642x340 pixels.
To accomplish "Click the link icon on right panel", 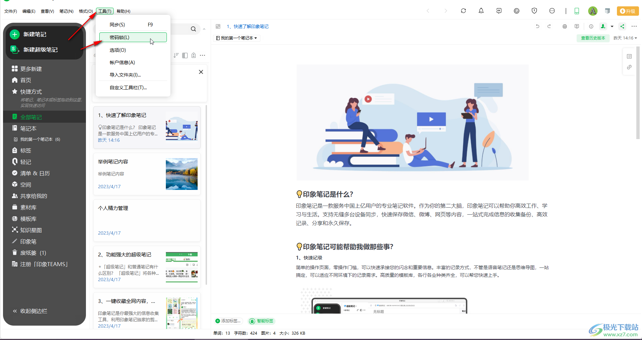I will pos(629,67).
